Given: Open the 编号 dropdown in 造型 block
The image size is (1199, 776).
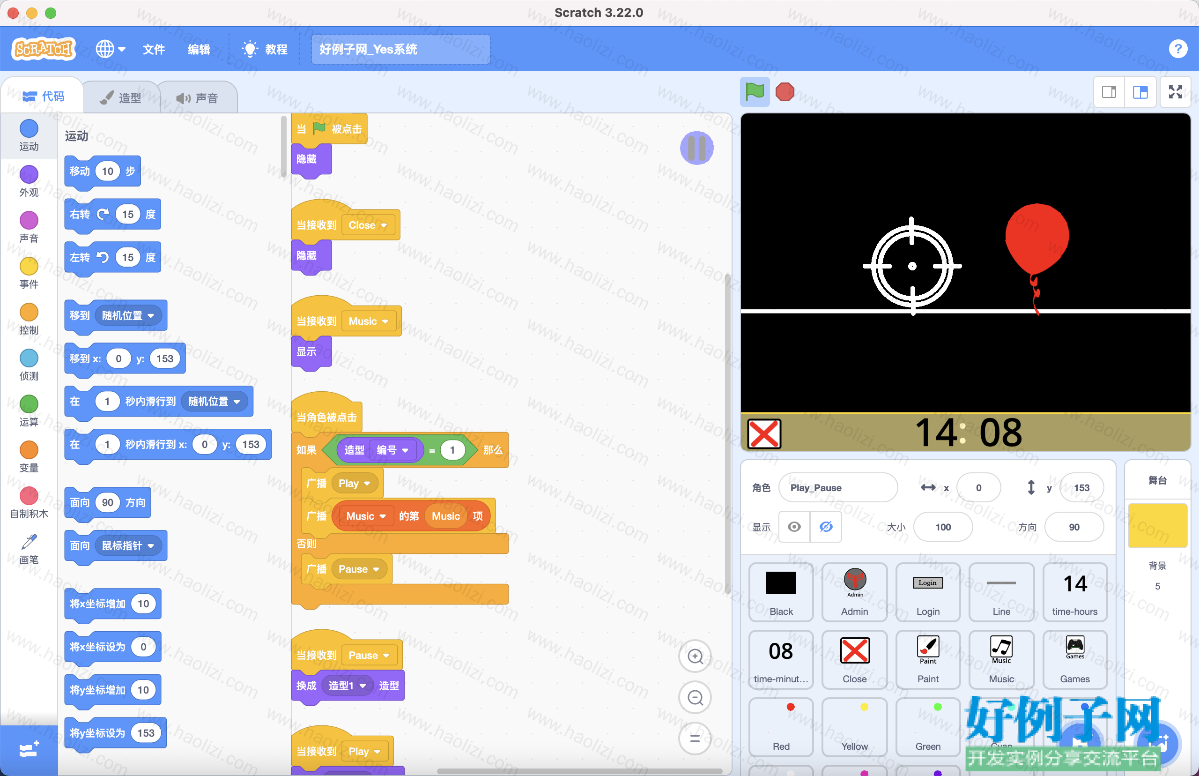Looking at the screenshot, I should click(x=393, y=450).
